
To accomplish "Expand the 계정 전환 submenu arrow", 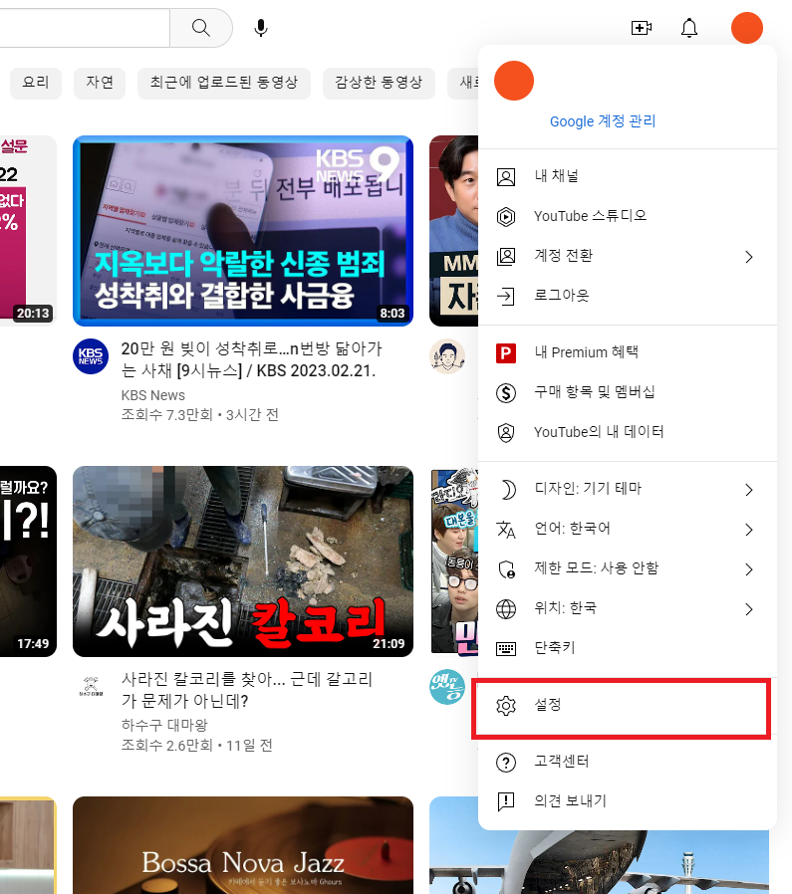I will 748,257.
